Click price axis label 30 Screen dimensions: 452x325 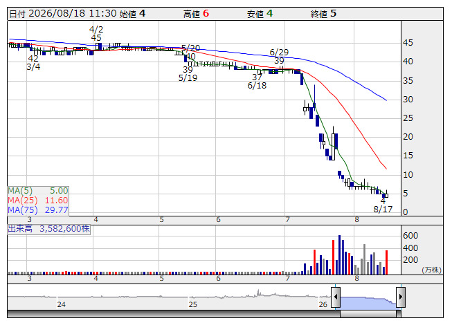[x=408, y=100]
